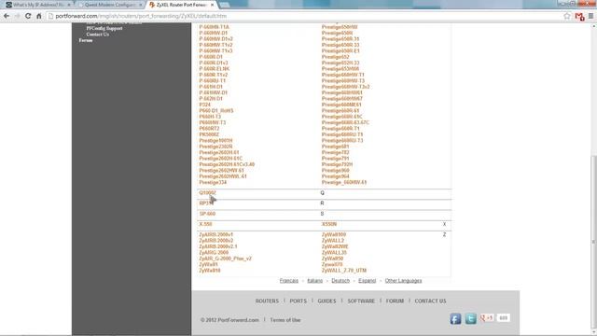Close the Qwest Modem Configuration tab
Image resolution: width=597 pixels, height=336 pixels.
click(141, 5)
